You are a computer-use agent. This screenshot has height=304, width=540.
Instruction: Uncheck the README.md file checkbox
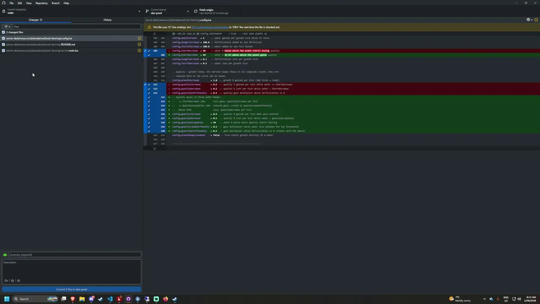click(x=3, y=44)
